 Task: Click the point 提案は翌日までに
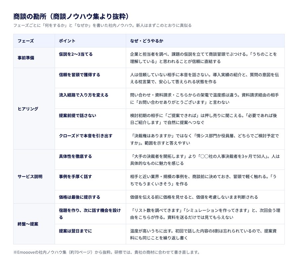pyautogui.click(x=75, y=231)
